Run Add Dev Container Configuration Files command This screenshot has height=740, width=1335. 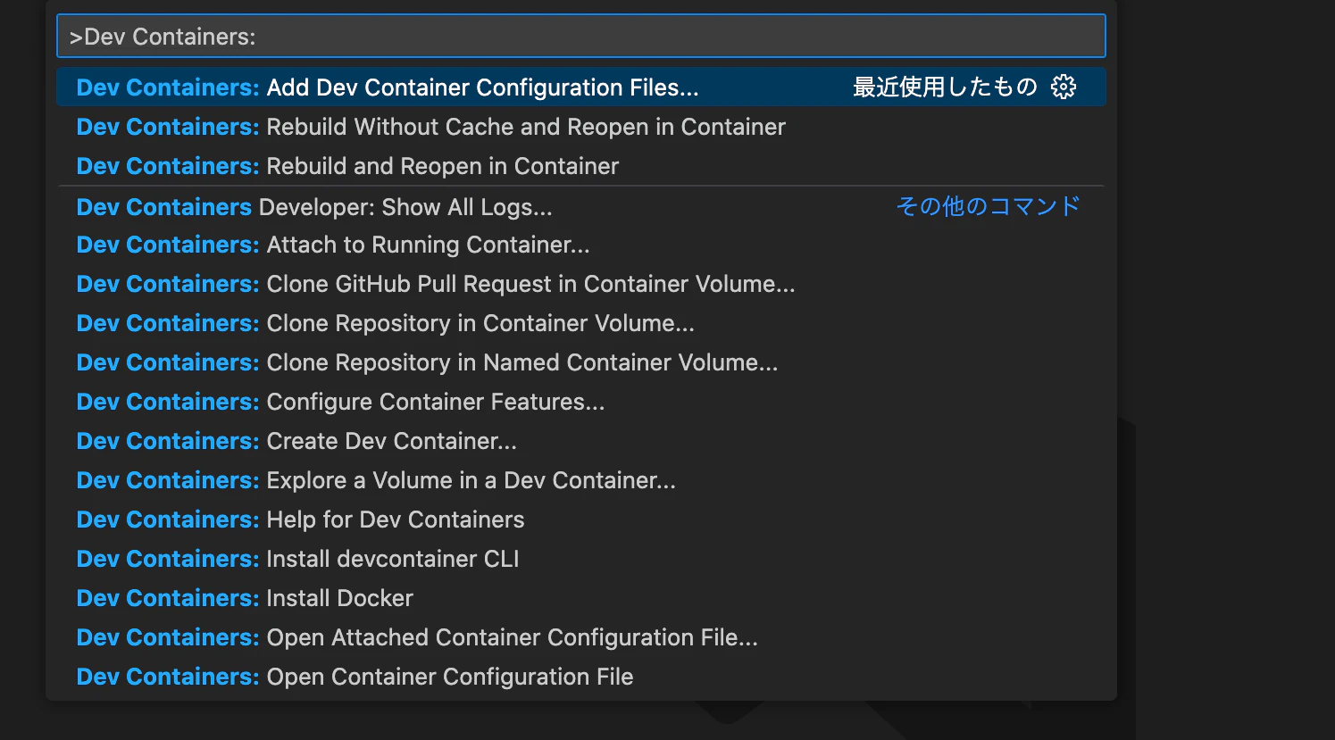pyautogui.click(x=581, y=87)
